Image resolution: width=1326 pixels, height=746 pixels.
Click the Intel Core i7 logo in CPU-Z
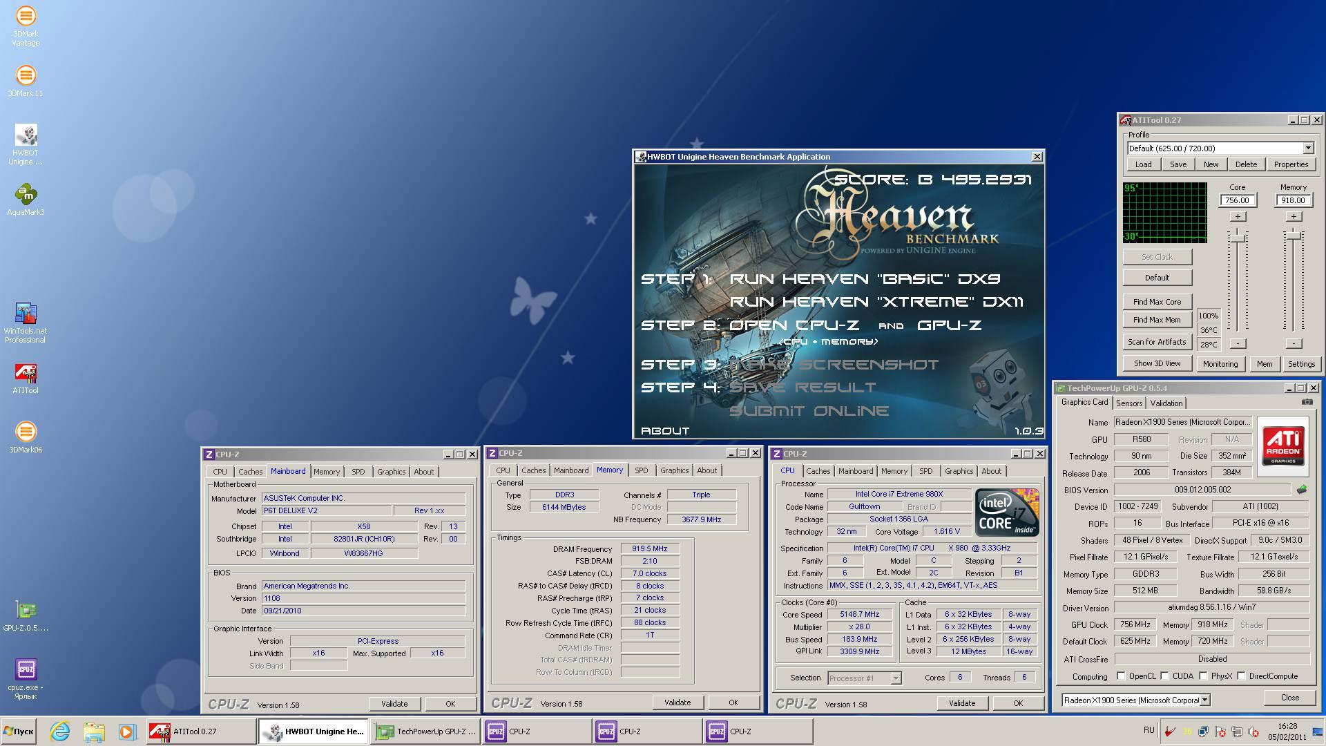1007,512
